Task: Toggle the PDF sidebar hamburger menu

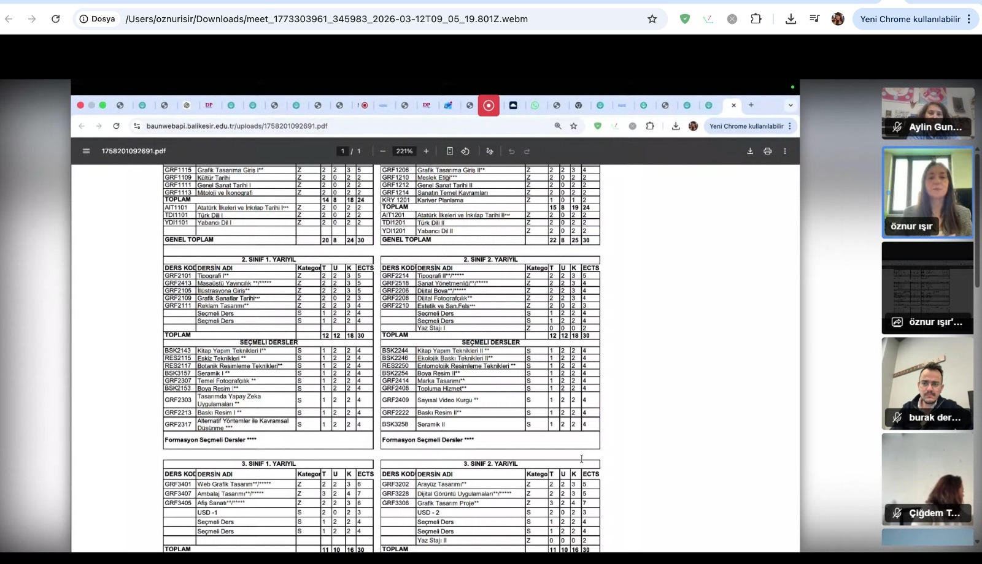Action: (x=87, y=151)
